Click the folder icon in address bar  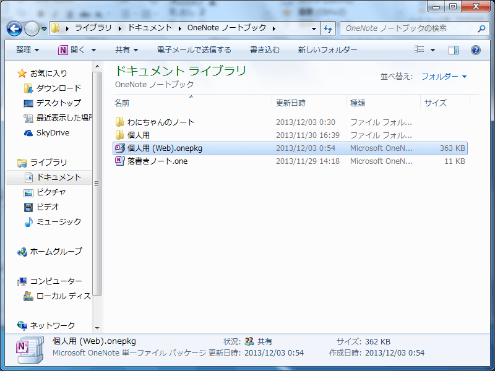[x=56, y=28]
